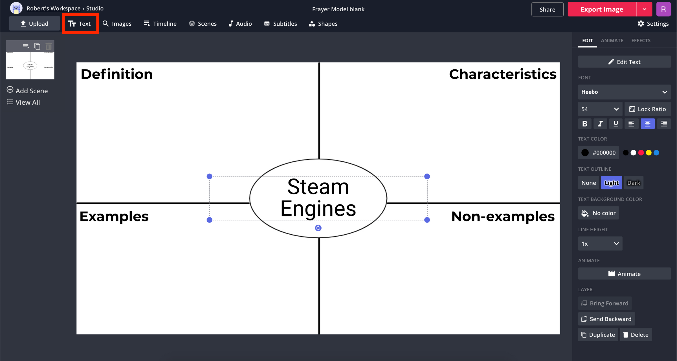The image size is (677, 361).
Task: Open the Text tool
Action: (80, 23)
